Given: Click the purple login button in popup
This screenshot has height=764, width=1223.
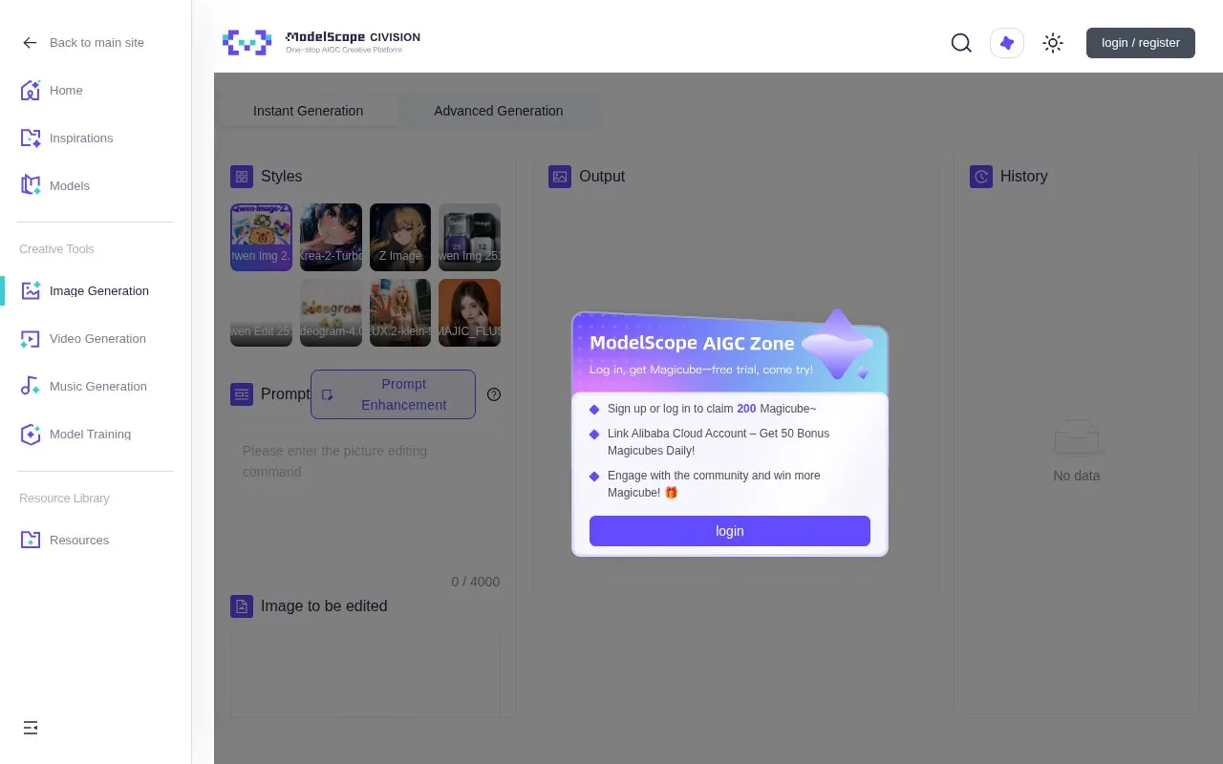Looking at the screenshot, I should (x=730, y=531).
